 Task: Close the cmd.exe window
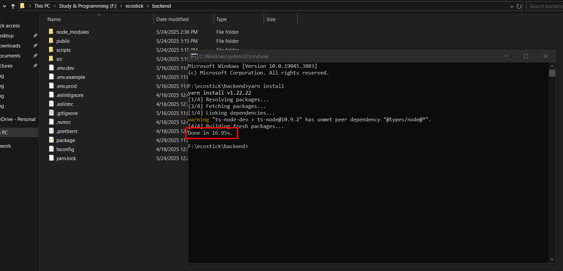pyautogui.click(x=546, y=56)
